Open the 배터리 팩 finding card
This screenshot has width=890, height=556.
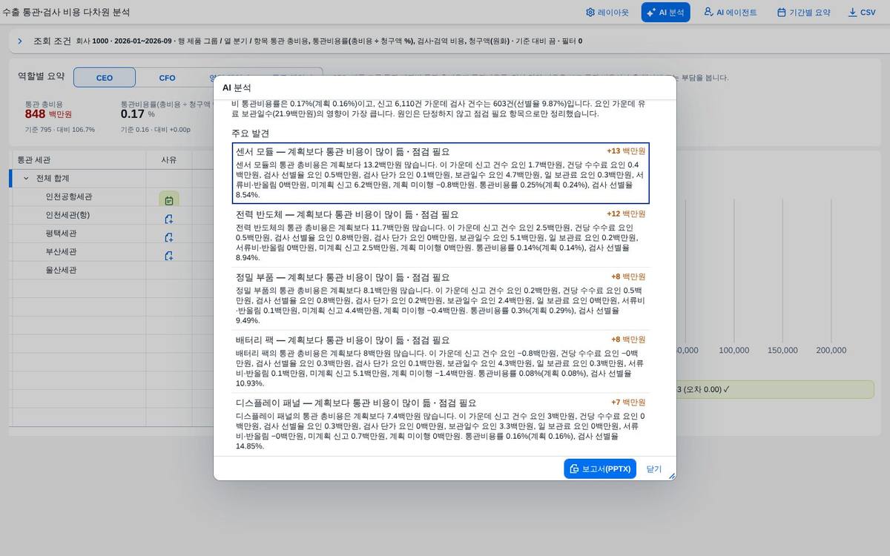[441, 361]
